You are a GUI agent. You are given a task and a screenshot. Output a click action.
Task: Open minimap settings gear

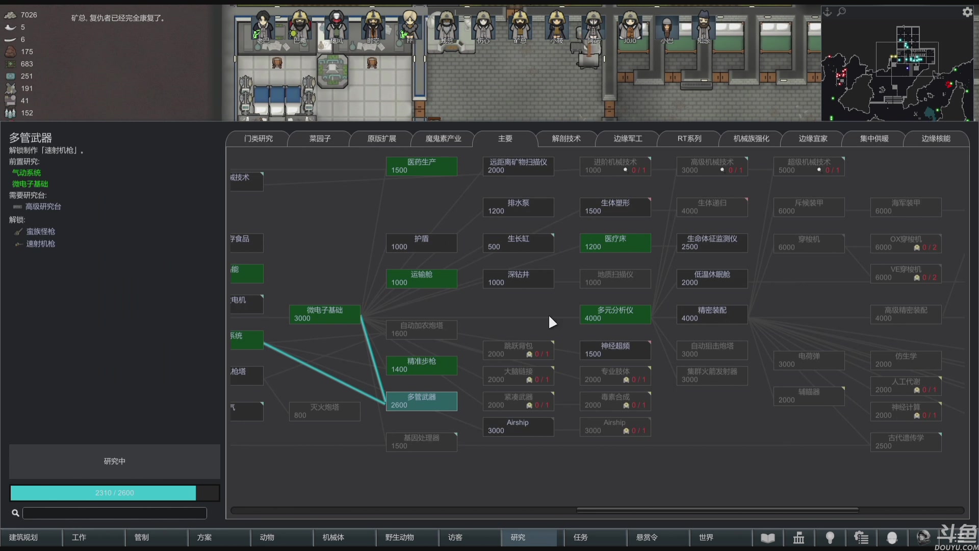point(967,12)
